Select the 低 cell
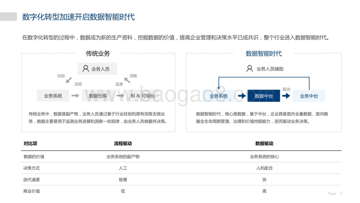The width and height of the screenshot is (360, 203). tap(123, 191)
